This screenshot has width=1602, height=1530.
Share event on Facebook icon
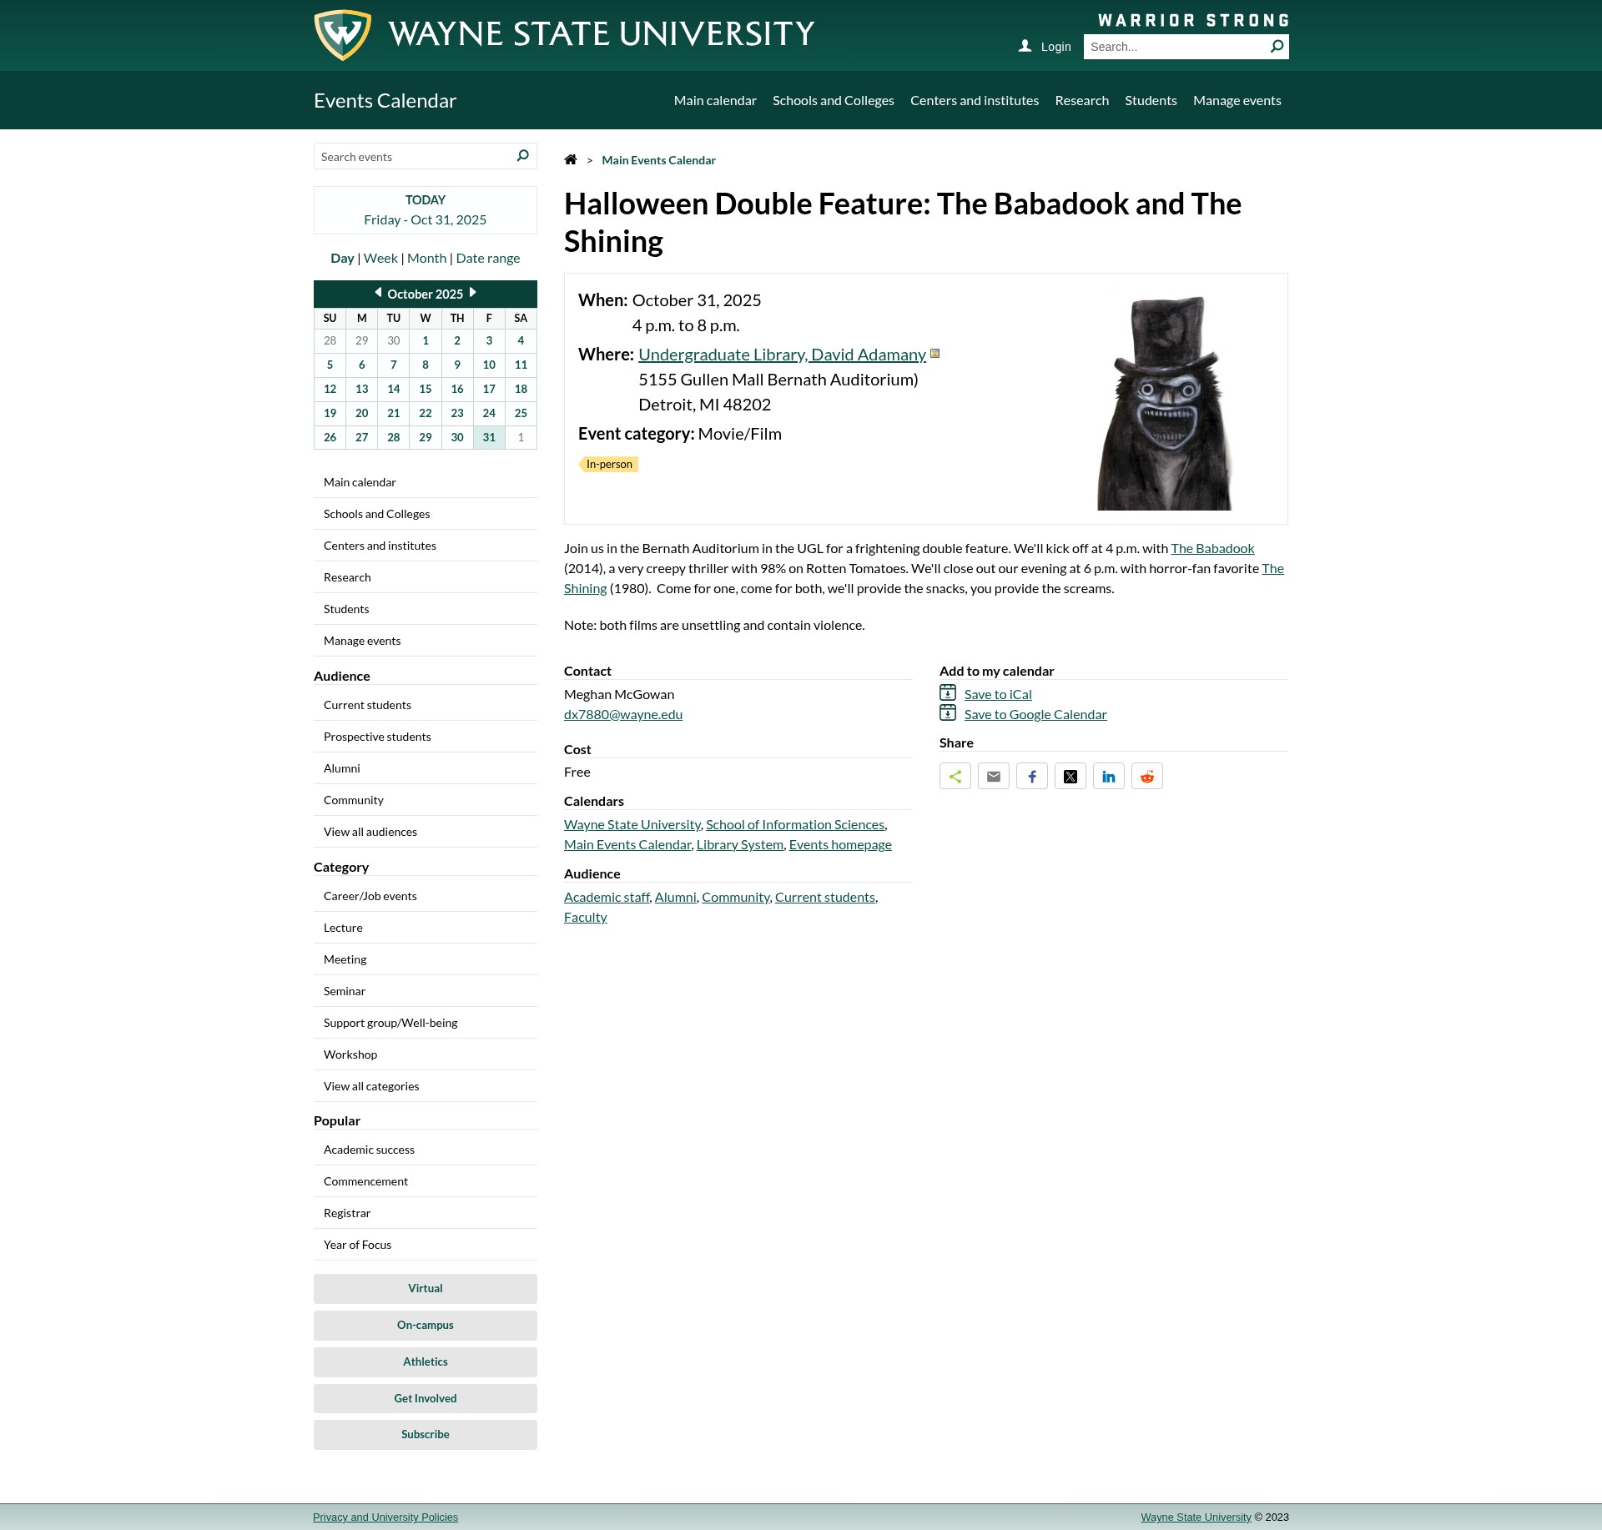[1032, 777]
